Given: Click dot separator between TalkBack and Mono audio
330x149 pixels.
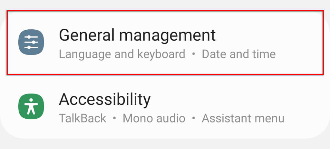Looking at the screenshot, I should (114, 118).
